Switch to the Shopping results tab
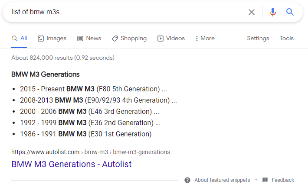308x184 pixels. [133, 39]
